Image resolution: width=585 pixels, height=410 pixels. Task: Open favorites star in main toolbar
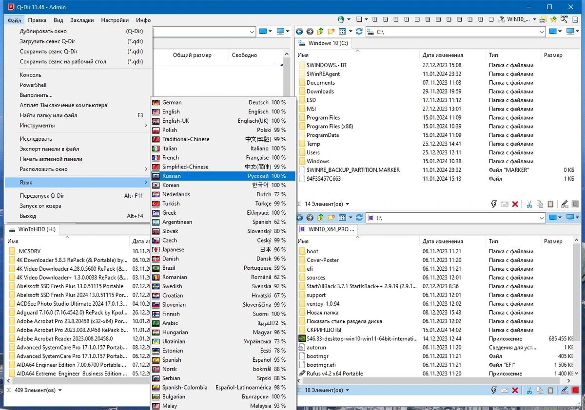(x=553, y=19)
